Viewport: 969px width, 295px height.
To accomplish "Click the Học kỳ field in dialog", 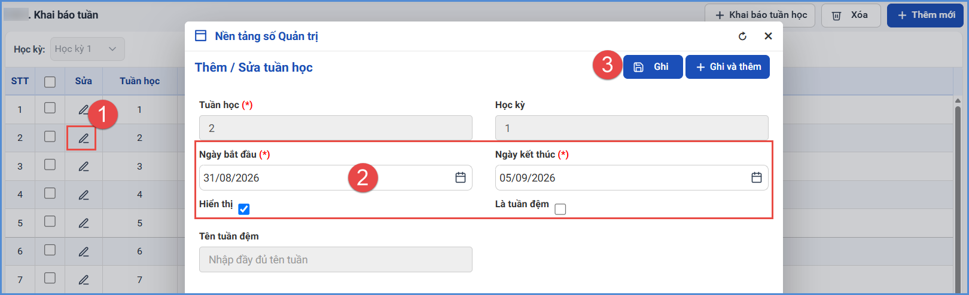I will [x=632, y=128].
